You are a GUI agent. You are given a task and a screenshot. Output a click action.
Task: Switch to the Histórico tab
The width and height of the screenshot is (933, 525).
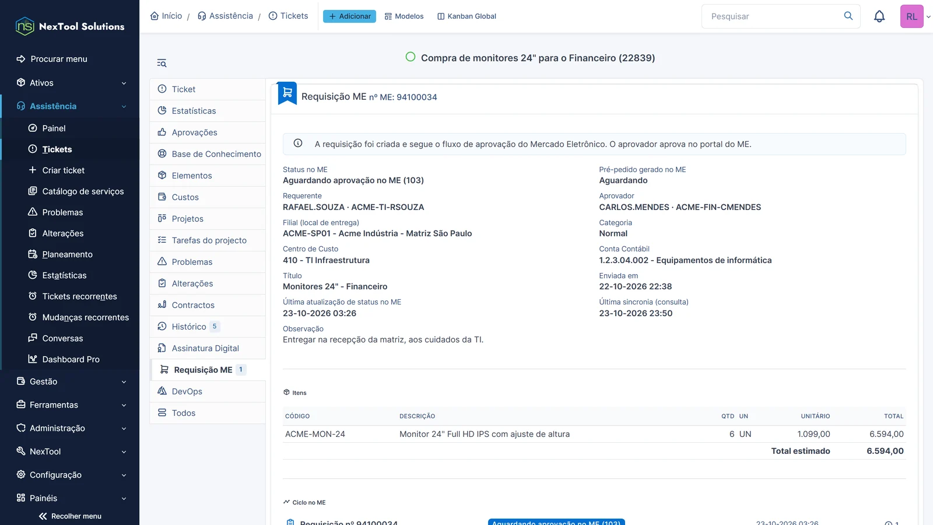208,327
